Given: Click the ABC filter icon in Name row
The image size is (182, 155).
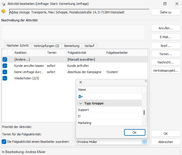Looking at the screenshot, I should pos(81,96).
